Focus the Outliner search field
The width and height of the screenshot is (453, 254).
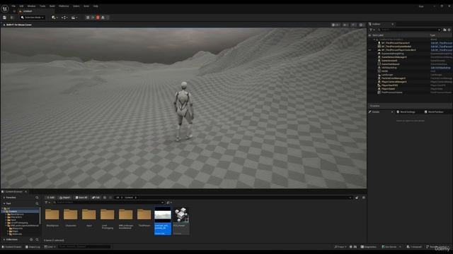pyautogui.click(x=409, y=30)
